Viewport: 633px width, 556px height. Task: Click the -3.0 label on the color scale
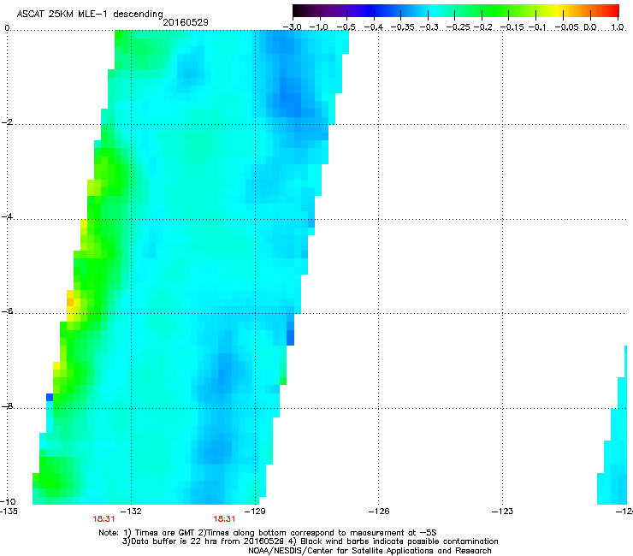tap(292, 27)
